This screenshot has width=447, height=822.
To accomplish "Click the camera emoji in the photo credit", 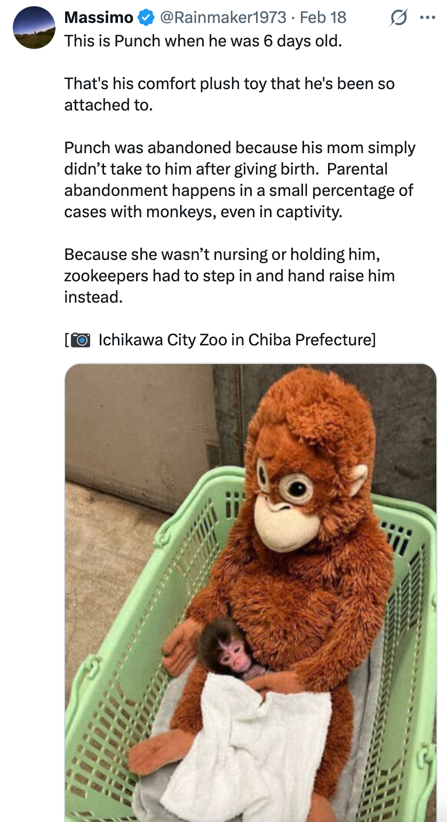I will pyautogui.click(x=81, y=339).
